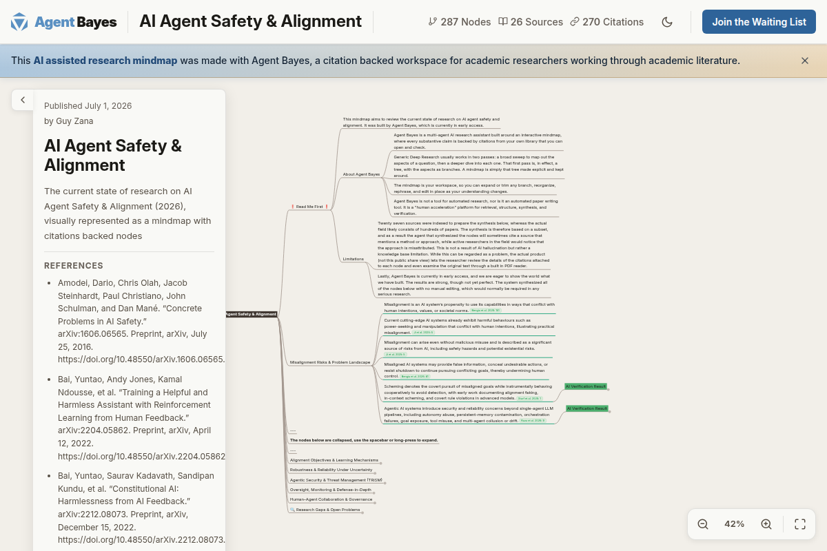Screen dimensions: 827x551
Task: Click the 'This mindmap aims to review' node
Action: [x=421, y=122]
